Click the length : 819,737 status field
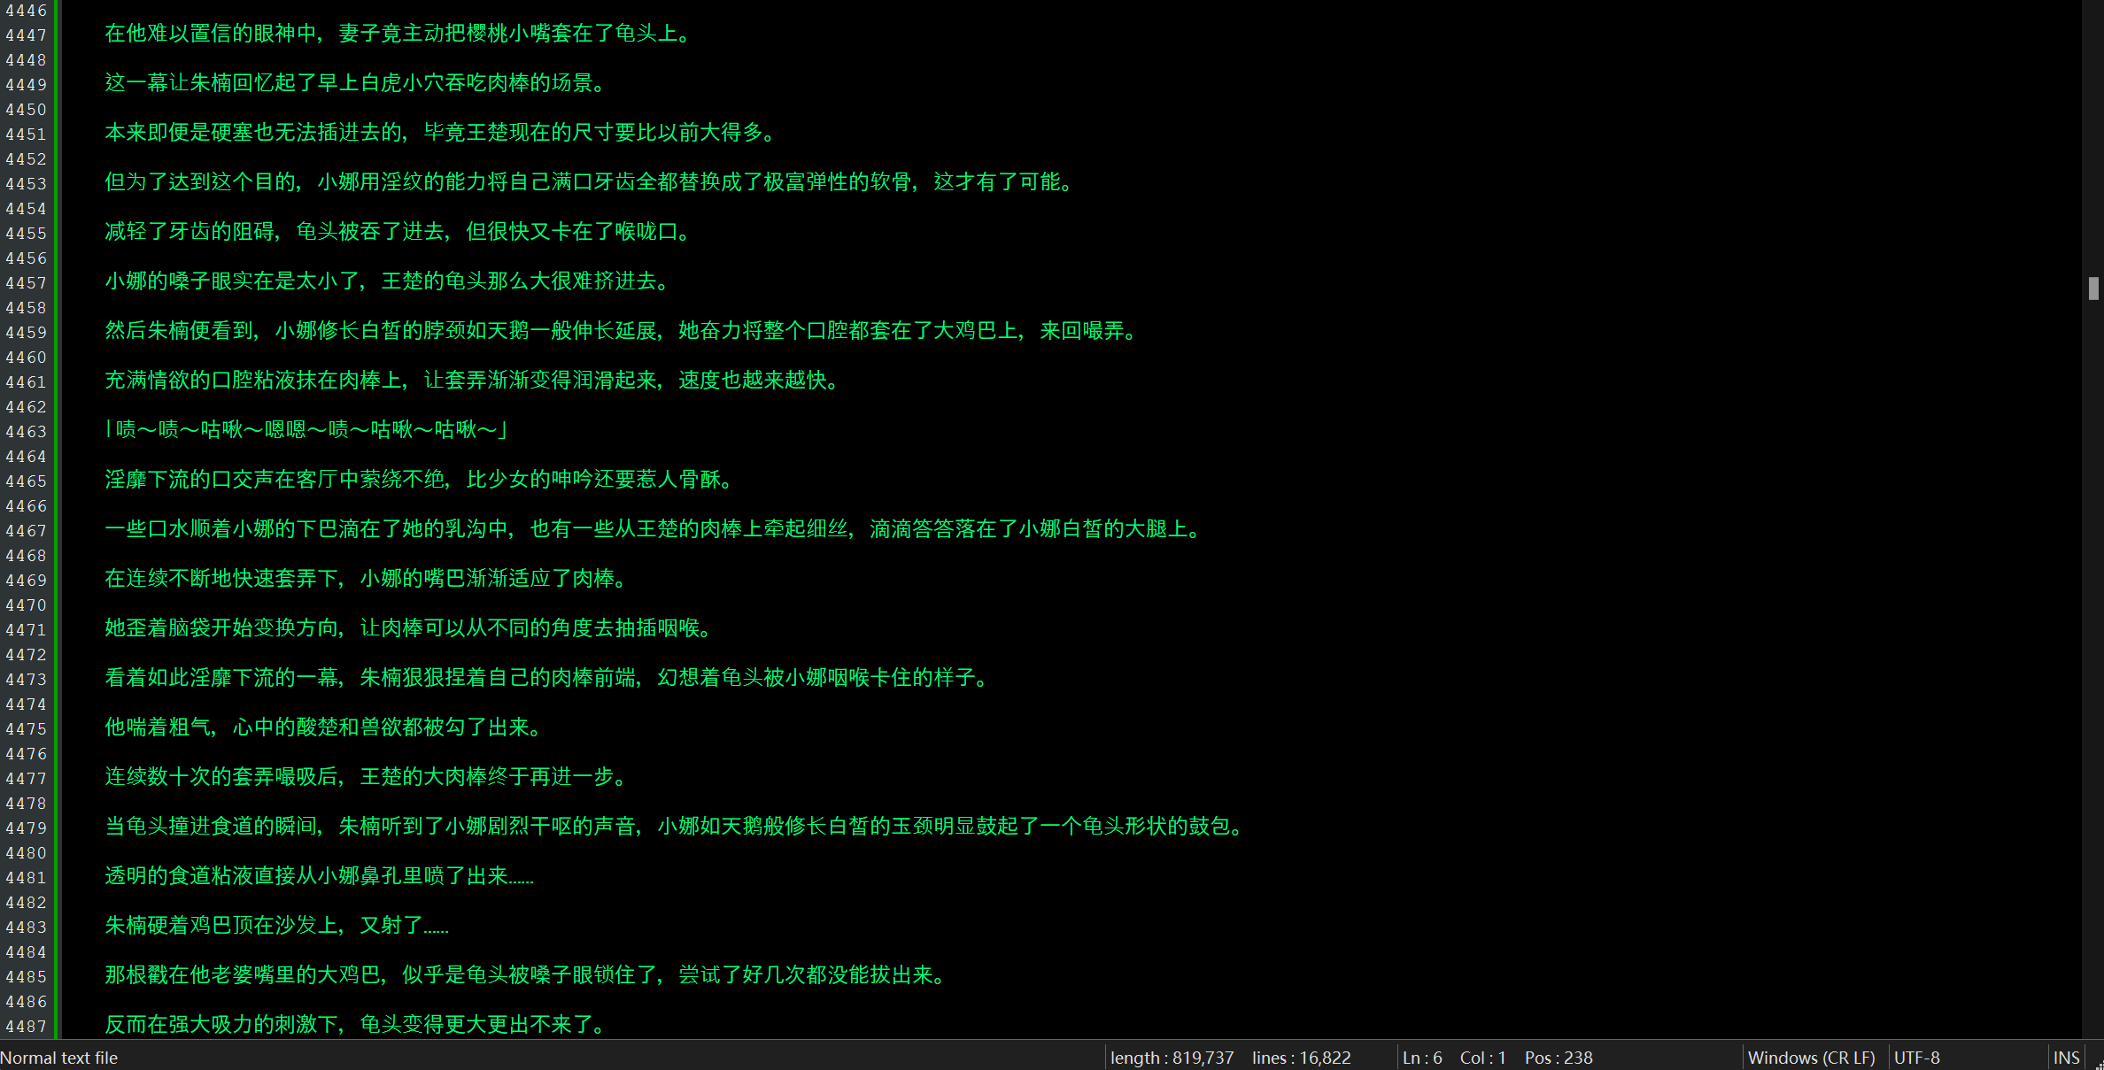Image resolution: width=2104 pixels, height=1070 pixels. point(1172,1058)
